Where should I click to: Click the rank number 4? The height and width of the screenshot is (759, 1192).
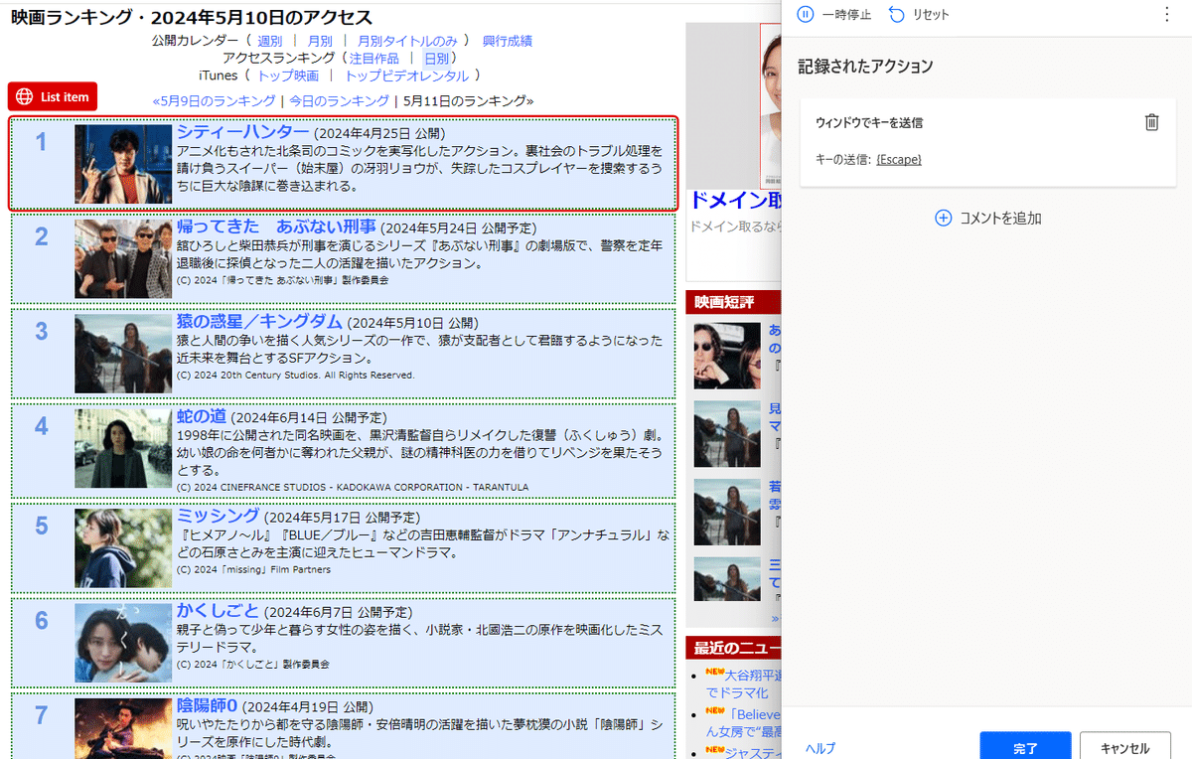[41, 426]
